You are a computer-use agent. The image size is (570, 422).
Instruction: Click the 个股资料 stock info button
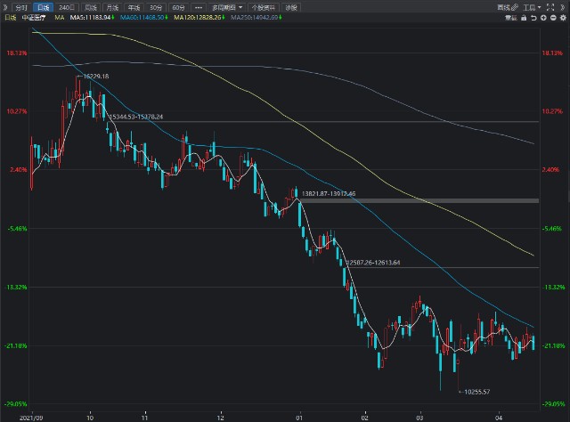(265, 6)
